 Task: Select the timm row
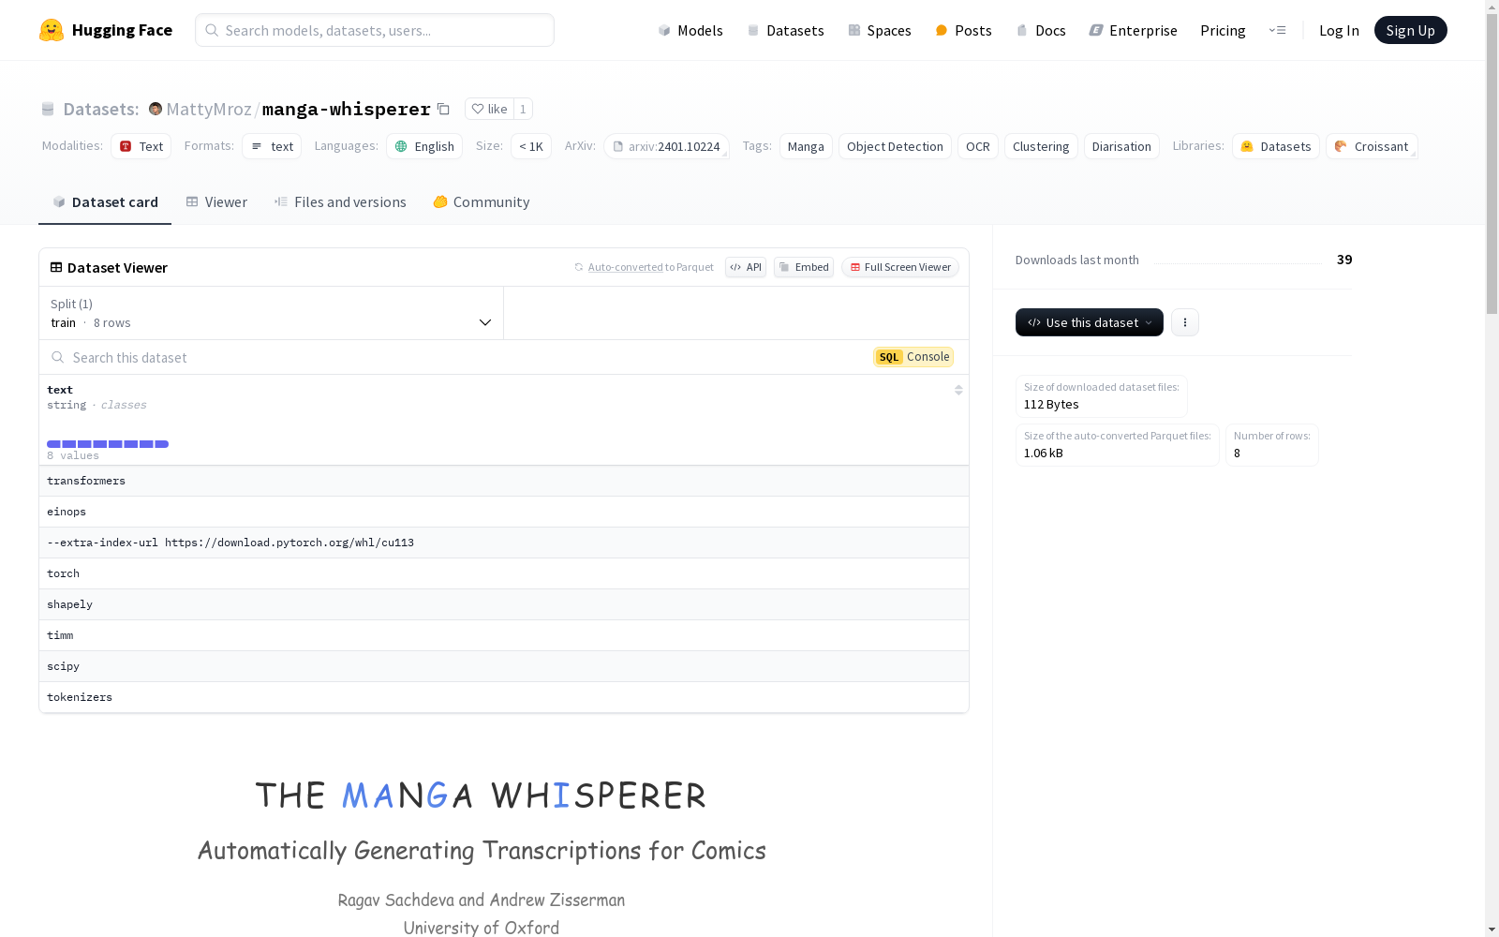[504, 635]
